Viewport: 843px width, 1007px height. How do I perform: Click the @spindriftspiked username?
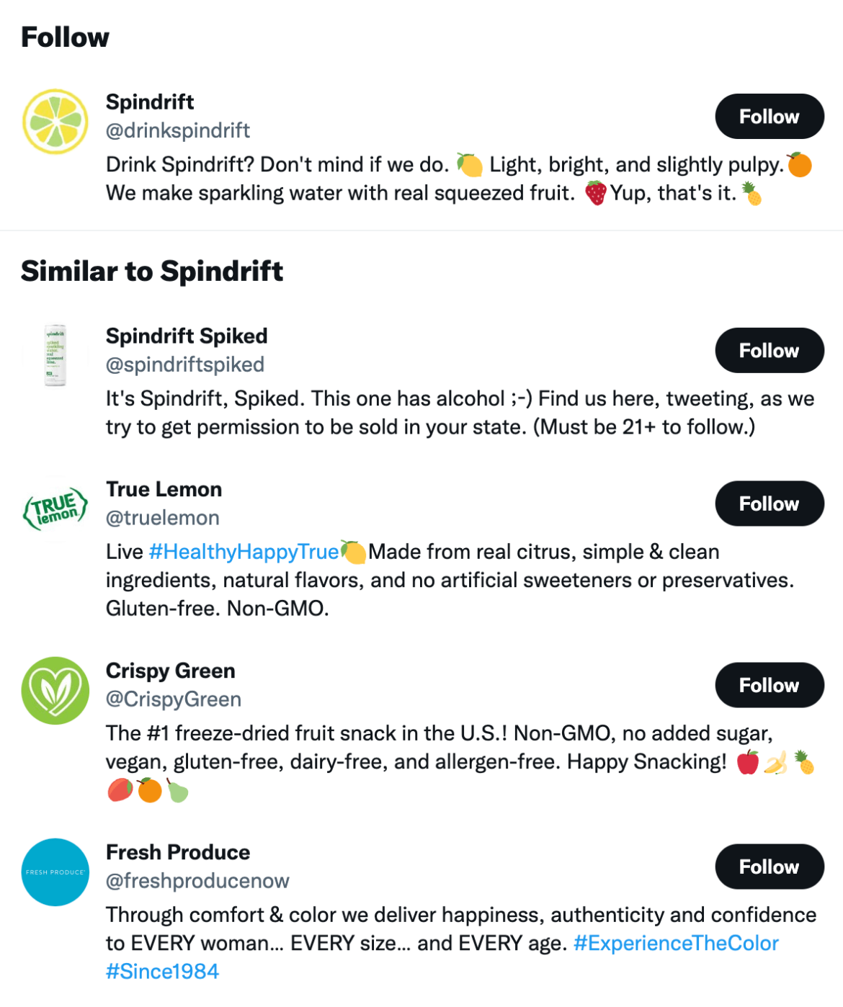185,364
